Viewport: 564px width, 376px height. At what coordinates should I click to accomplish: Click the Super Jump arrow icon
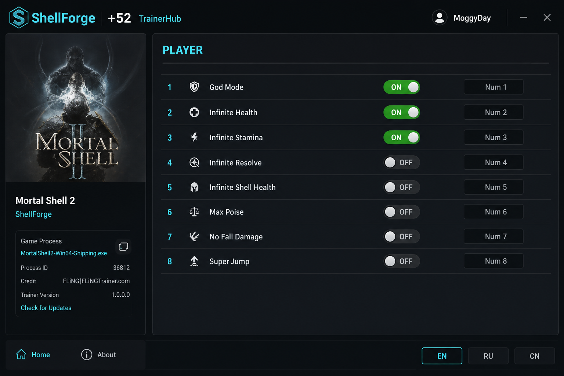click(x=194, y=261)
